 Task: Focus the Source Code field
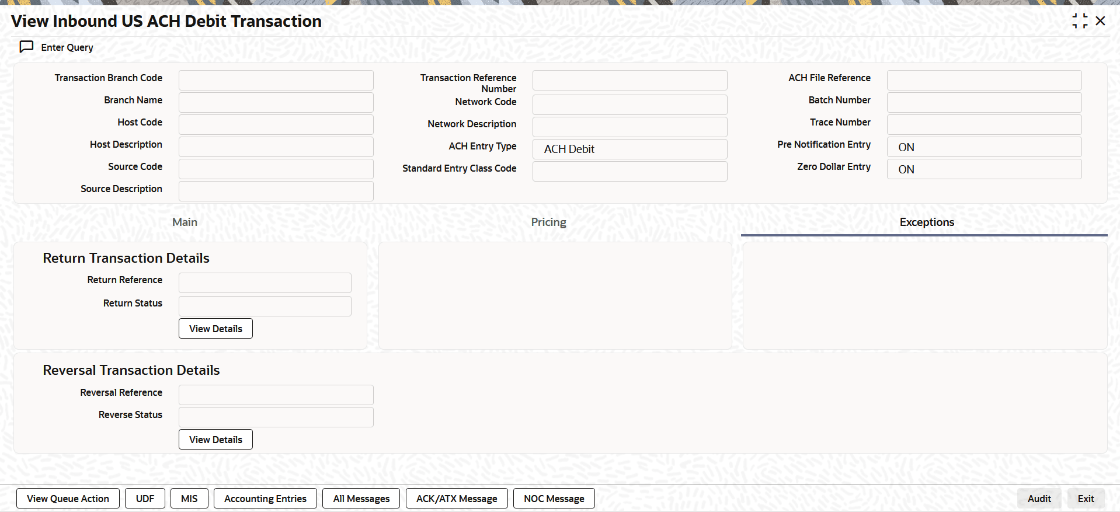coord(276,169)
